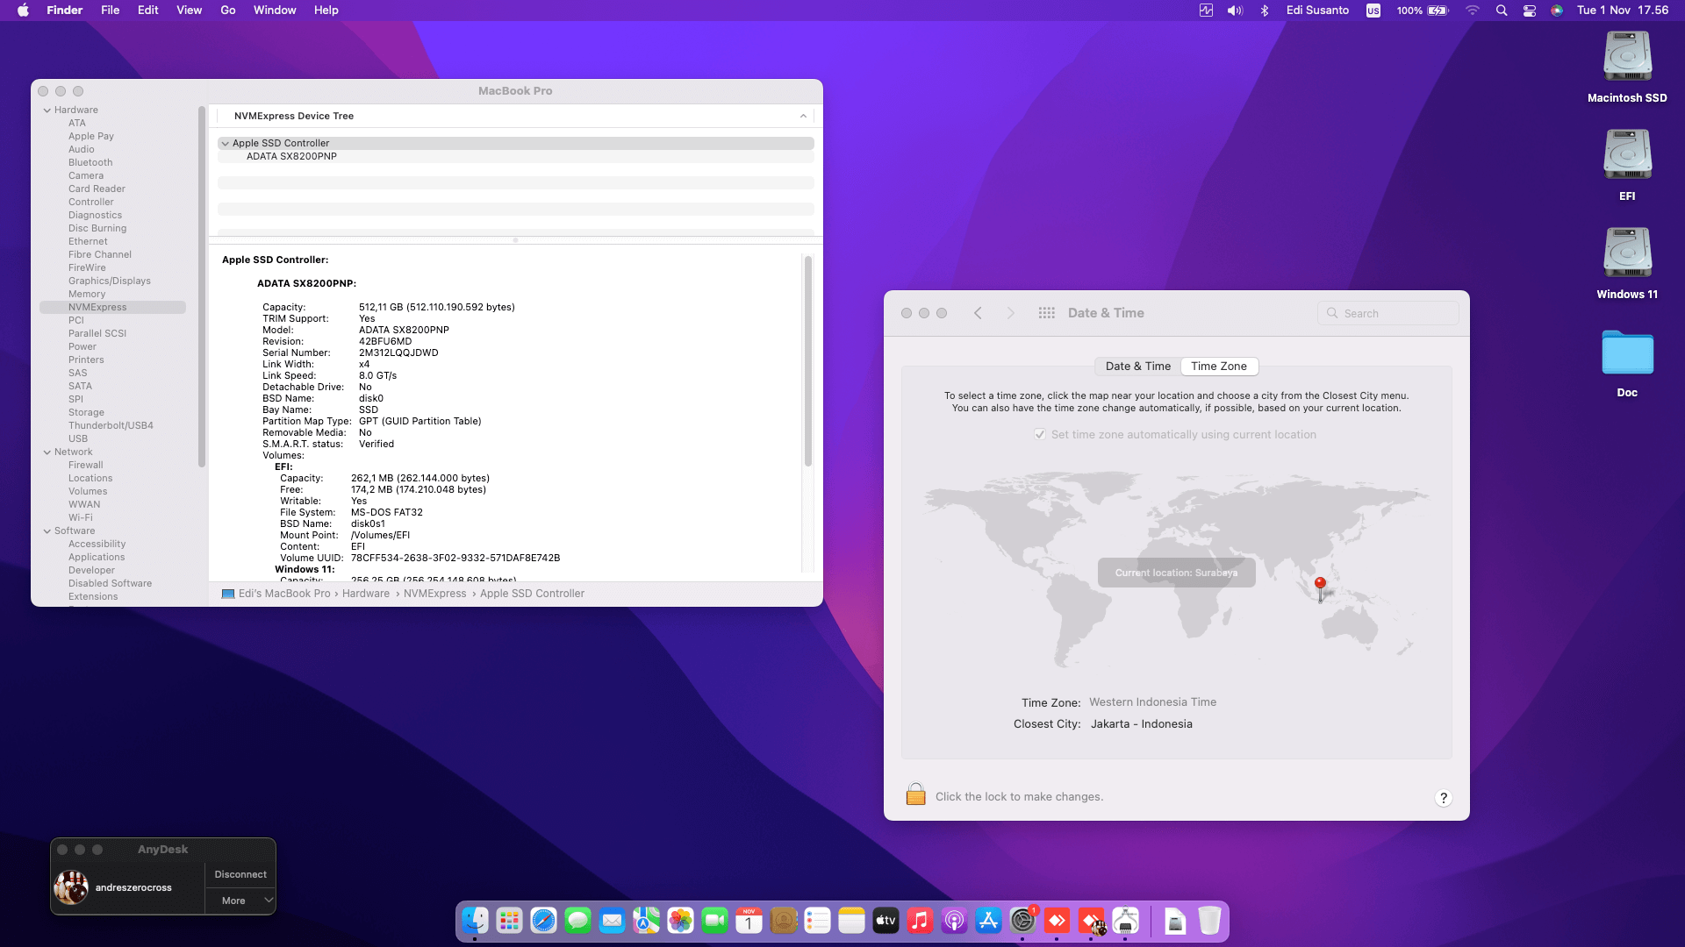Open Spotlight search in the menu bar
The image size is (1685, 947).
click(1502, 11)
